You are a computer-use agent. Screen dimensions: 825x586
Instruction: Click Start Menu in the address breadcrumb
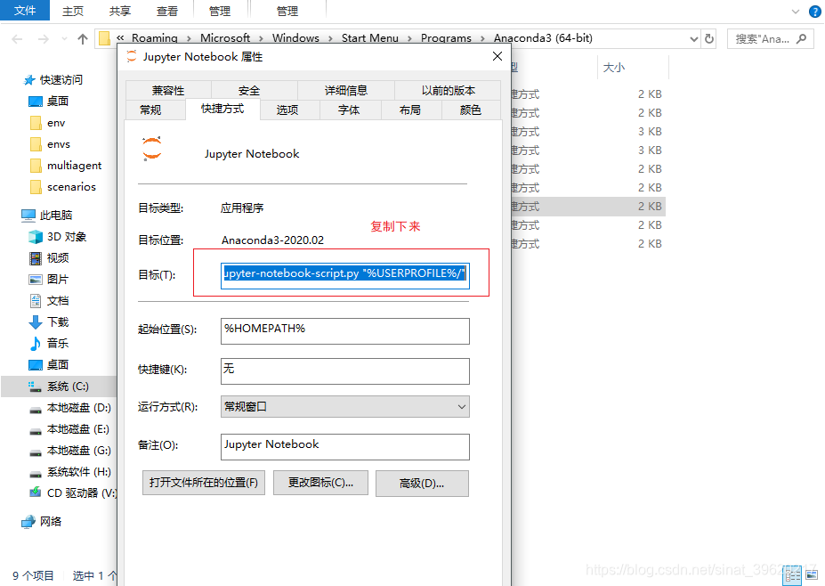pyautogui.click(x=370, y=38)
